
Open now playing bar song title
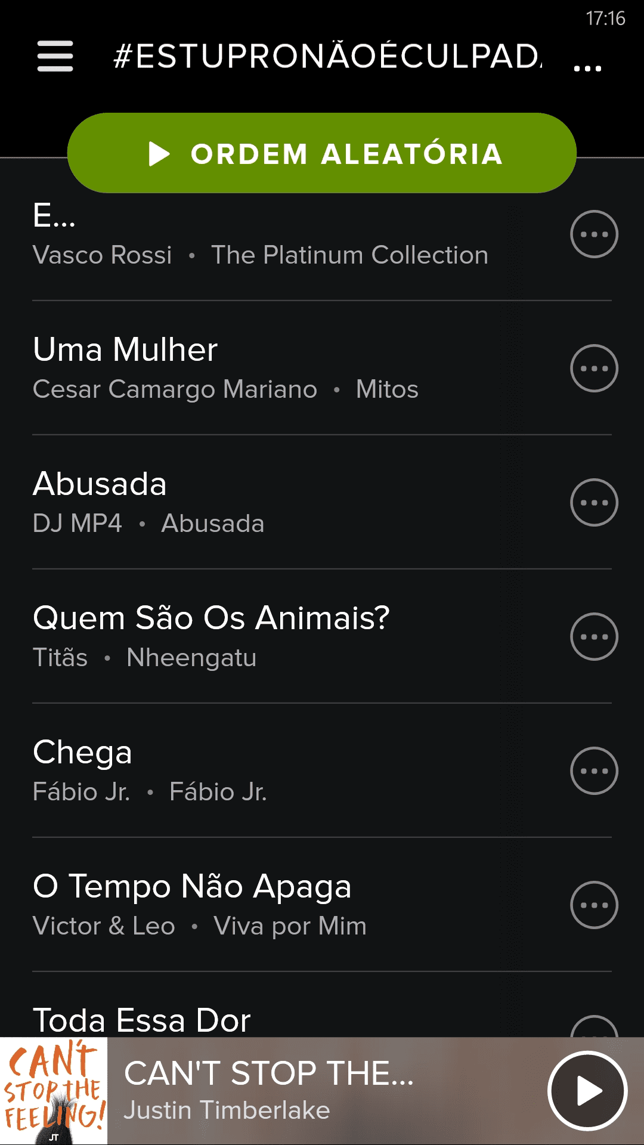pyautogui.click(x=268, y=1073)
